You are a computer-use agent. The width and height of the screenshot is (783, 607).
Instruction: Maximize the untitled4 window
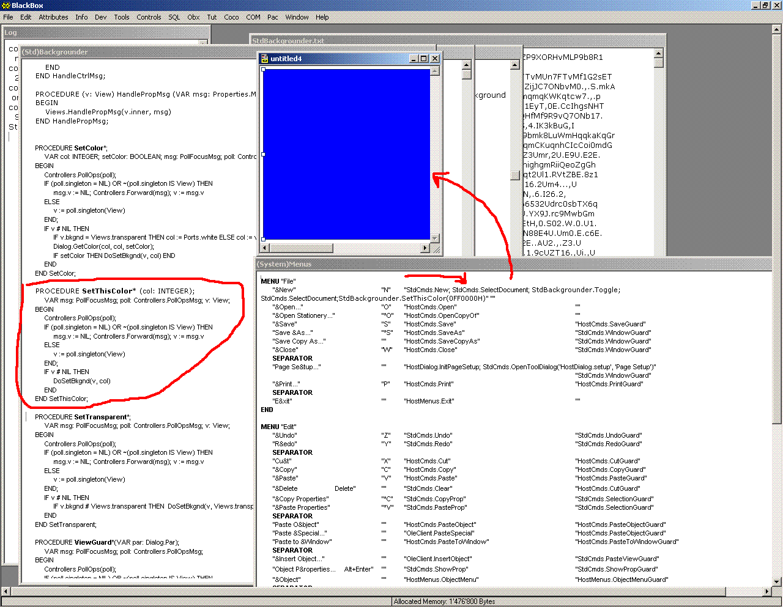coord(424,59)
